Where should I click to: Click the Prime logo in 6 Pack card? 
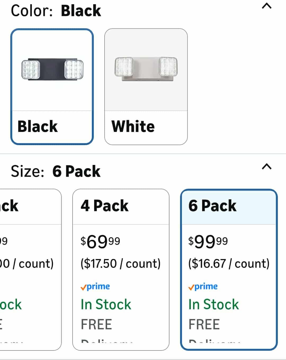[203, 287]
